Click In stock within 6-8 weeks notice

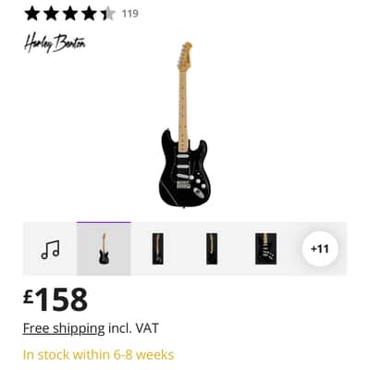coord(98,355)
